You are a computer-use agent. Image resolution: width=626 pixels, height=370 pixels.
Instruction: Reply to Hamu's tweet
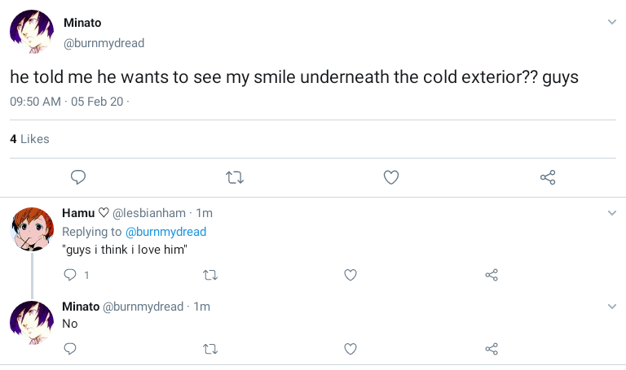(x=70, y=275)
